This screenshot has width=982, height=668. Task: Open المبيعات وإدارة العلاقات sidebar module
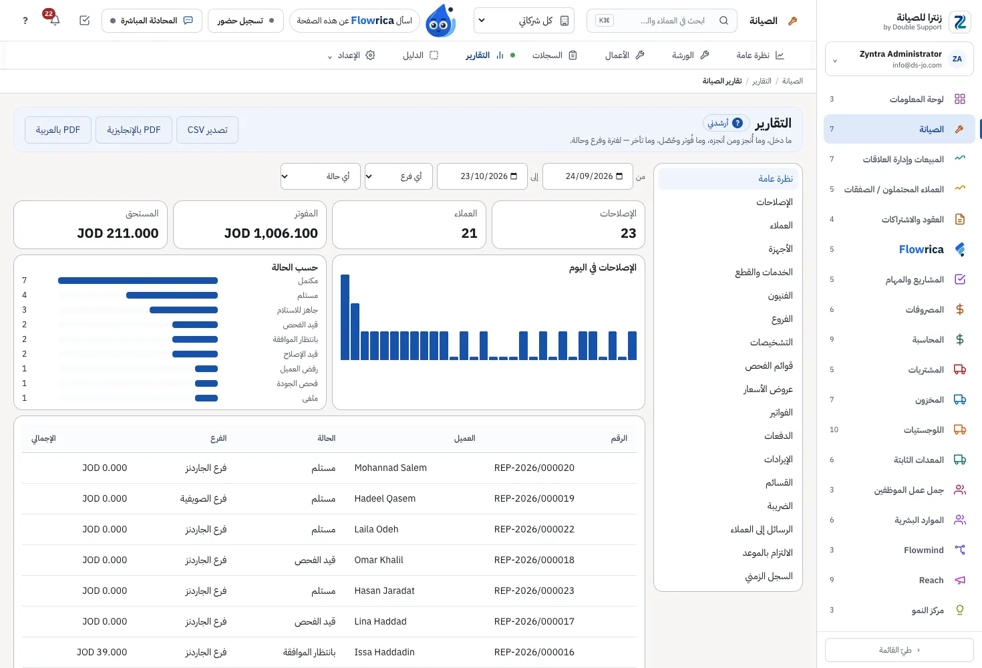(899, 159)
